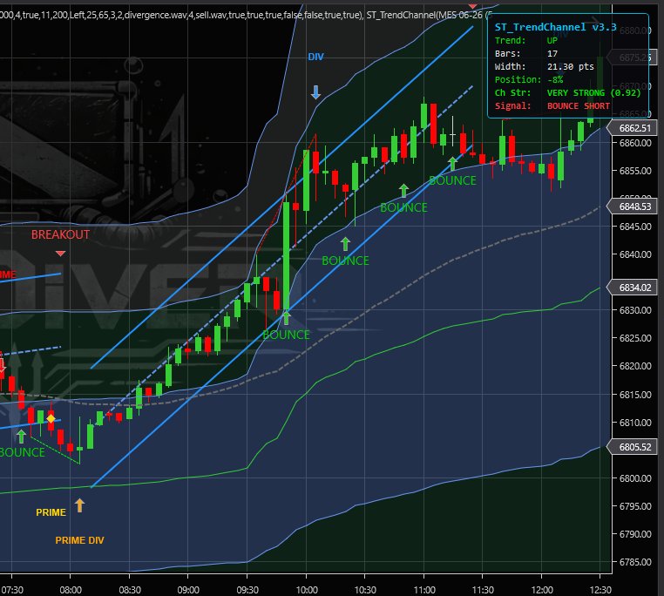Image resolution: width=664 pixels, height=596 pixels.
Task: Click the 6795.00 price axis label
Action: tap(635, 506)
